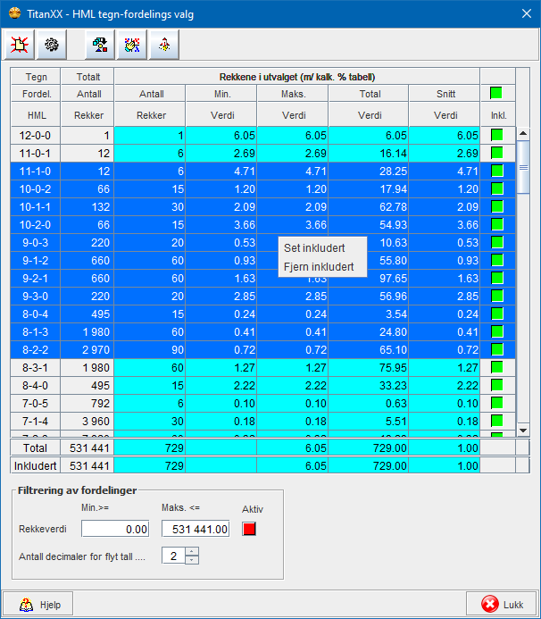This screenshot has width=541, height=619.
Task: Click the Rekkeverdi Min field showing 0.00
Action: point(115,529)
